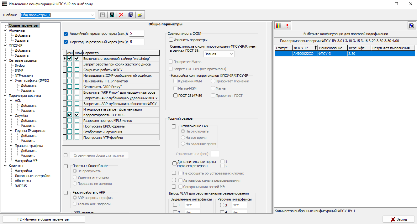Screen dimensions: 417x224
Task: Select 'Настройки МЭ' in the tree
Action: pyautogui.click(x=26, y=161)
